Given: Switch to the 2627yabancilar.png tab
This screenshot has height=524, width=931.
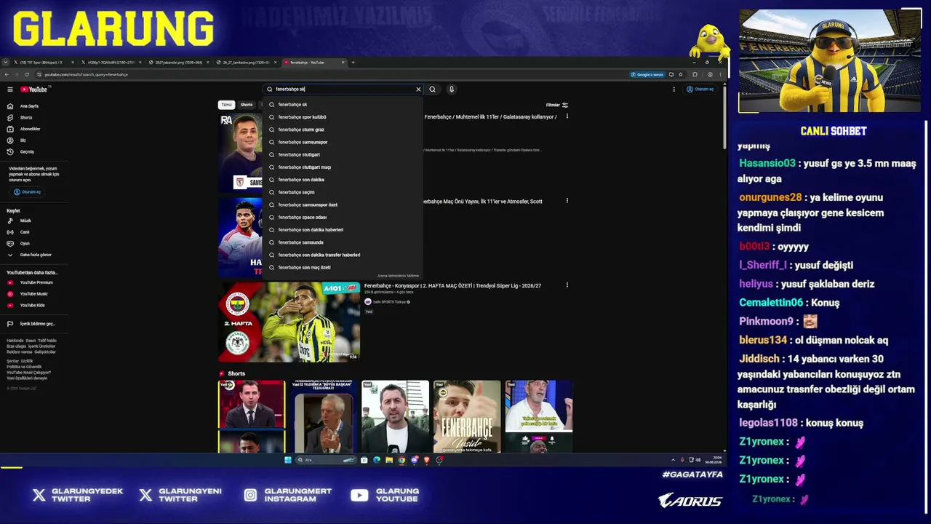Looking at the screenshot, I should pyautogui.click(x=179, y=63).
